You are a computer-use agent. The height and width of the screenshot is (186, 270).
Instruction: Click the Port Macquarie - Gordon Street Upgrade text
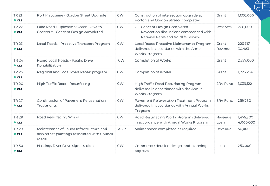pos(71,15)
